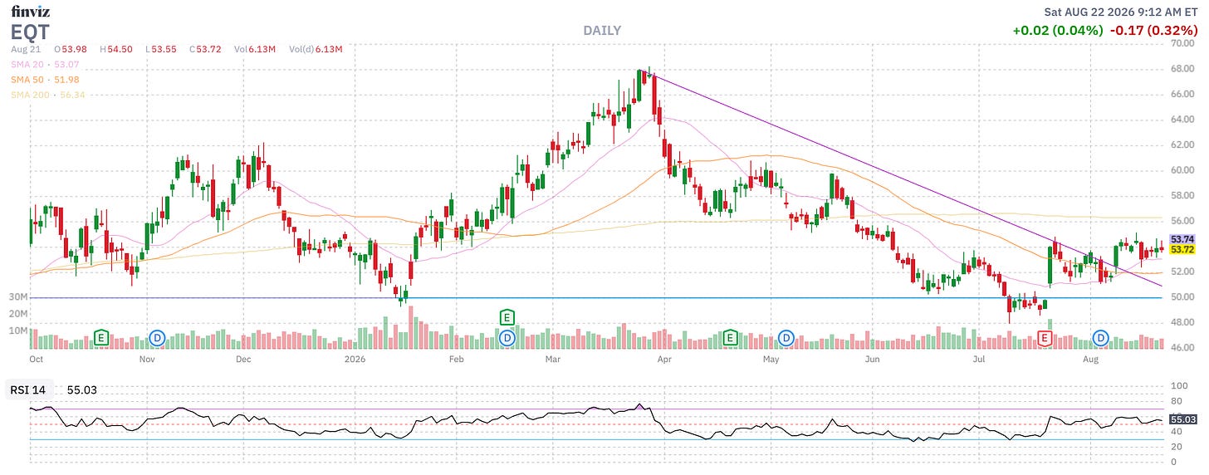Open the green earnings marker in late October
Image resolution: width=1209 pixels, height=475 pixels.
(x=101, y=338)
